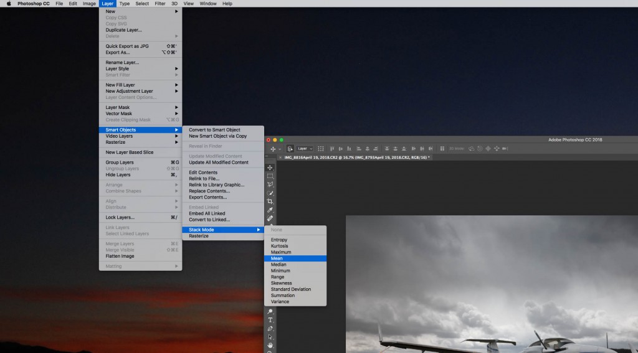Choose Entropy stack mode
The width and height of the screenshot is (638, 353).
[x=295, y=240]
